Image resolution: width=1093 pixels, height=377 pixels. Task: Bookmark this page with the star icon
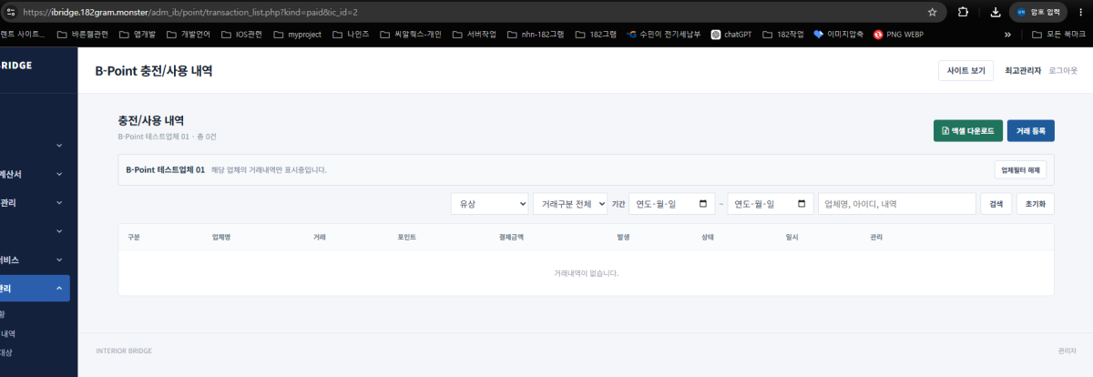[932, 12]
